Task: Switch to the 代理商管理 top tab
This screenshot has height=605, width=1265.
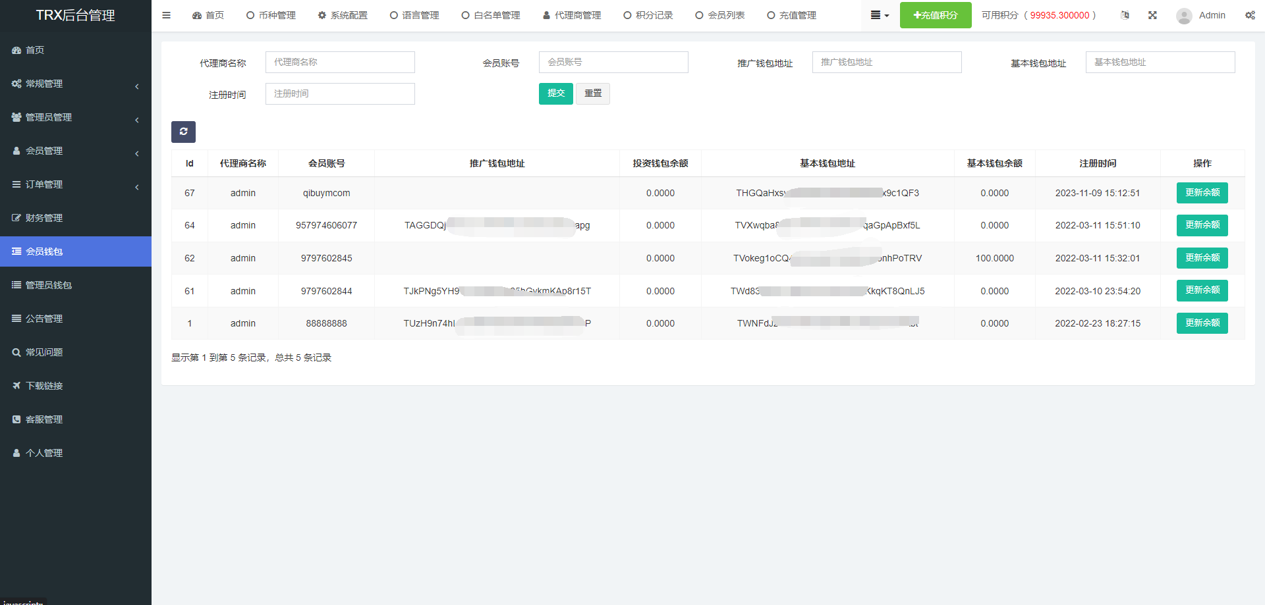Action: click(x=572, y=15)
